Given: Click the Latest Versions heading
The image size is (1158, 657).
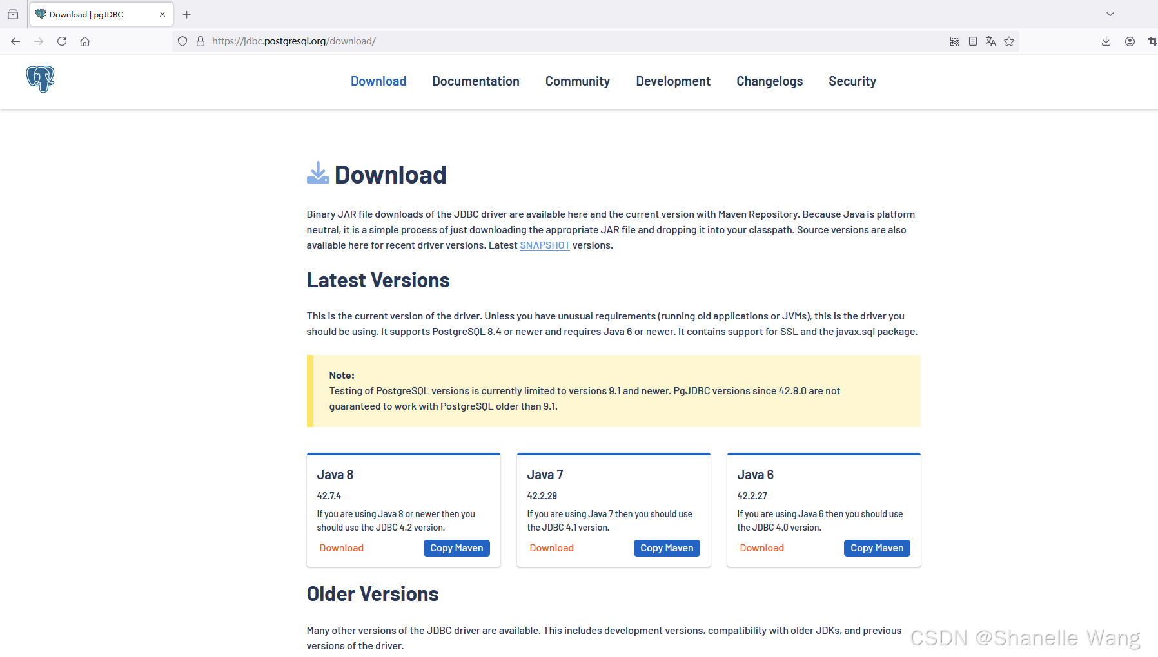Looking at the screenshot, I should click(x=378, y=280).
